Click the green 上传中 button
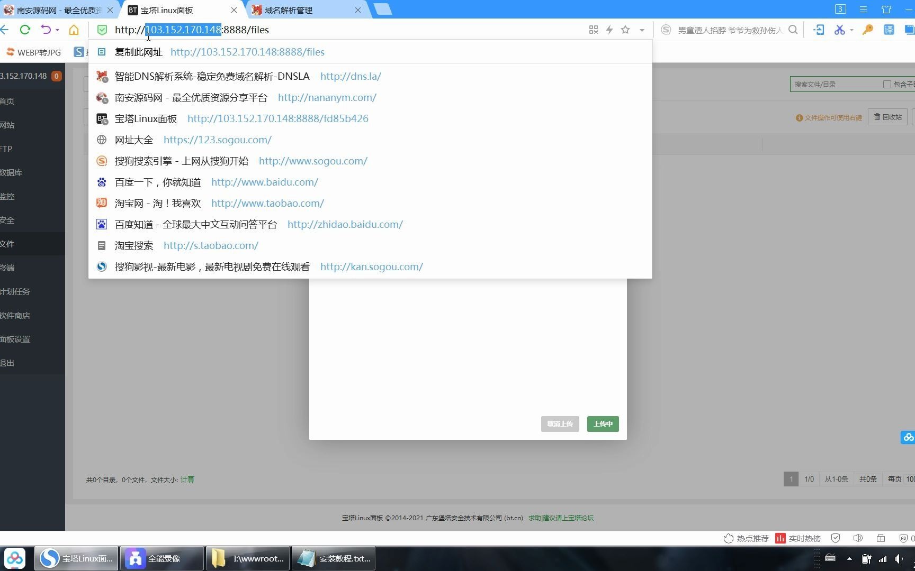 [x=603, y=423]
